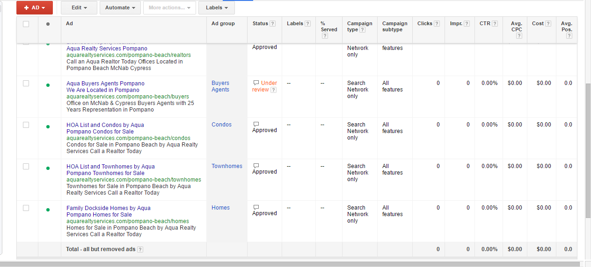This screenshot has height=267, width=591.
Task: Open the Automate dropdown
Action: [x=120, y=7]
